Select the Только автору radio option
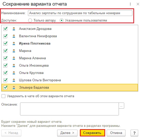Screen dimensions: 142x139 [x=30, y=21]
